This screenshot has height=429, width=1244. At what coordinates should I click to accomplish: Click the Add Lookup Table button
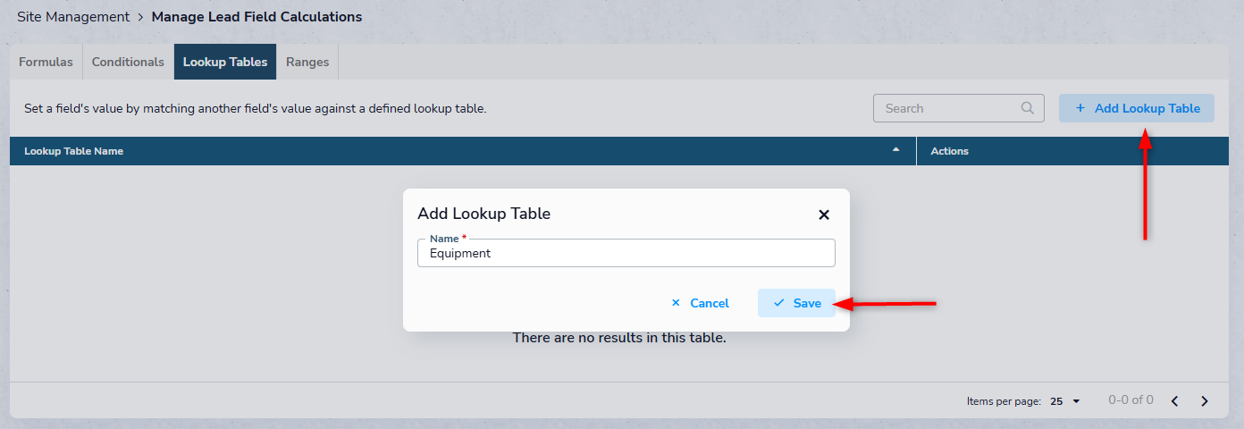coord(1137,108)
